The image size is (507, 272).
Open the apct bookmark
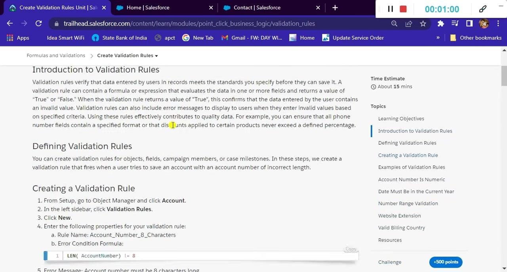click(x=165, y=38)
